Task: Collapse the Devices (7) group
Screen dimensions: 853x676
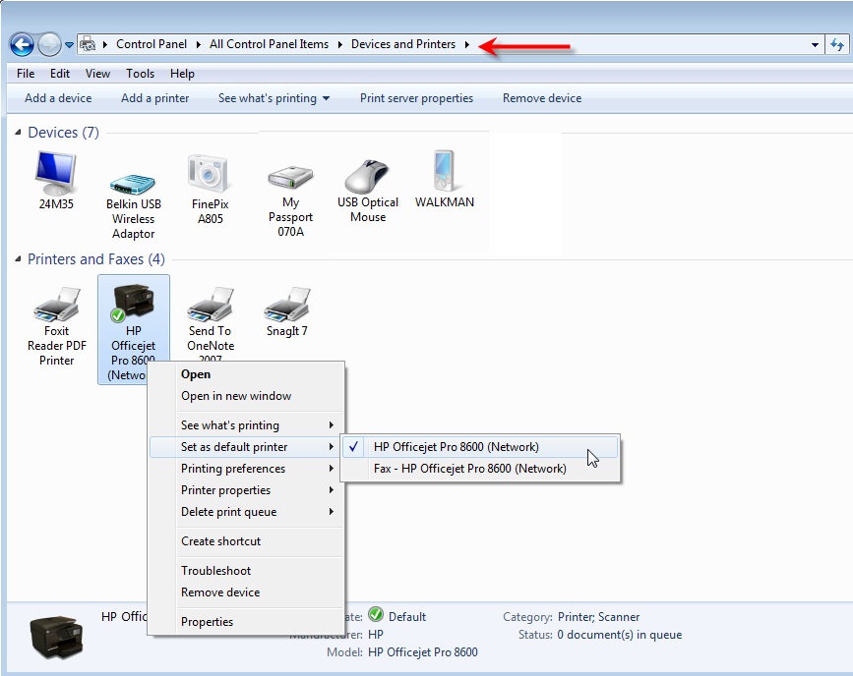Action: coord(18,133)
